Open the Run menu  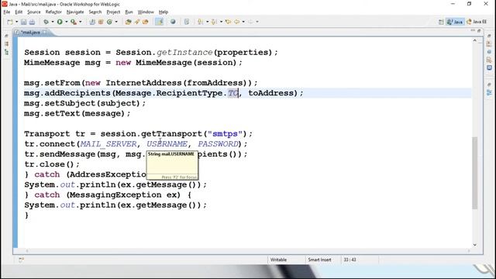(x=129, y=12)
